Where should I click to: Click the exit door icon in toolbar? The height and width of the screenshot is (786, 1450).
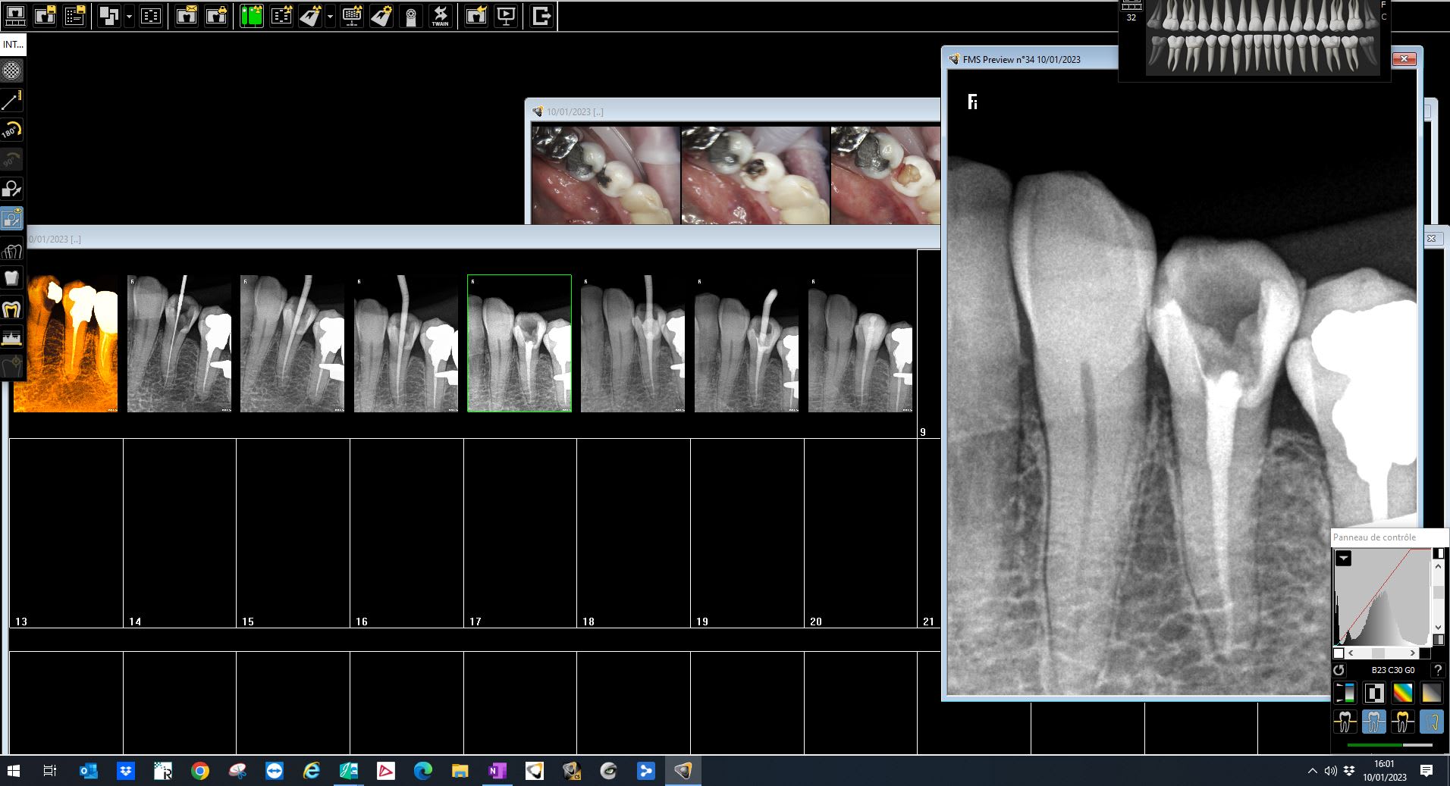pyautogui.click(x=541, y=16)
